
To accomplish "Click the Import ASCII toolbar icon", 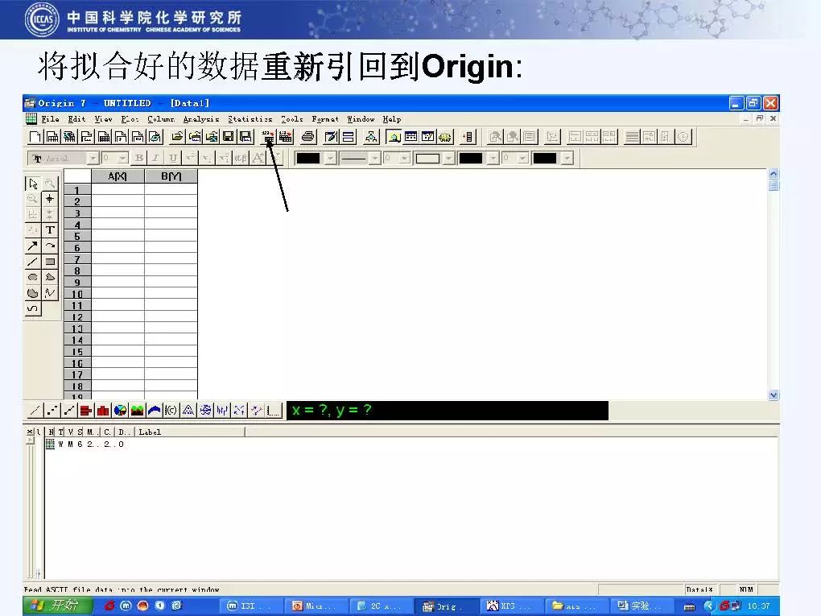I will pyautogui.click(x=268, y=137).
